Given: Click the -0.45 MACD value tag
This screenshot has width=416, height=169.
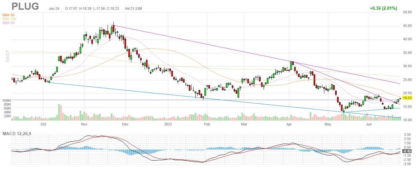Looking at the screenshot, I should (407, 151).
